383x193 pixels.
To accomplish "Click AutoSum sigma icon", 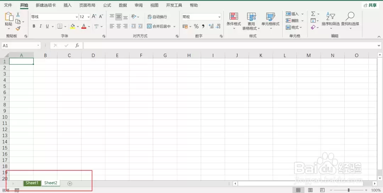I will click(313, 14).
